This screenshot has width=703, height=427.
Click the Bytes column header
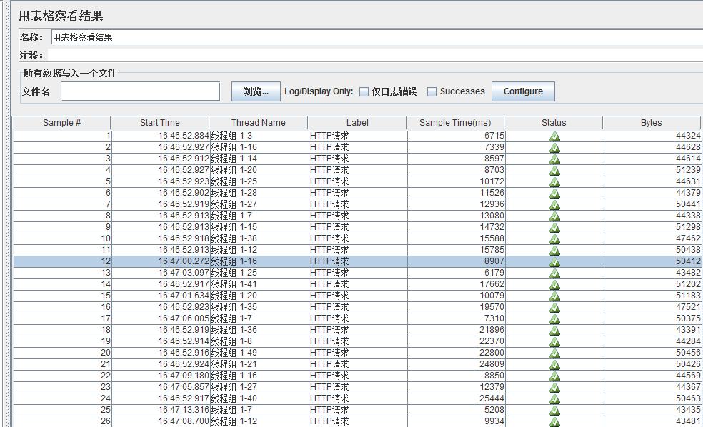point(651,123)
